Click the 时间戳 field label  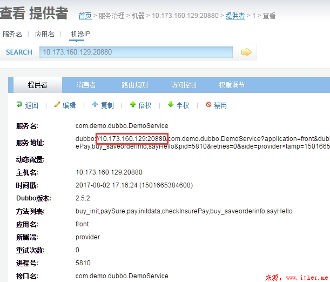click(x=27, y=186)
